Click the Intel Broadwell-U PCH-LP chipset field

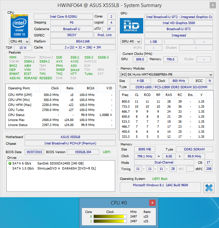tap(70, 143)
